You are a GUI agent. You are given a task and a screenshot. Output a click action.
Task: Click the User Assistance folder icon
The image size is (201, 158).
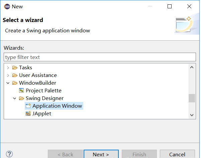pos(15,75)
